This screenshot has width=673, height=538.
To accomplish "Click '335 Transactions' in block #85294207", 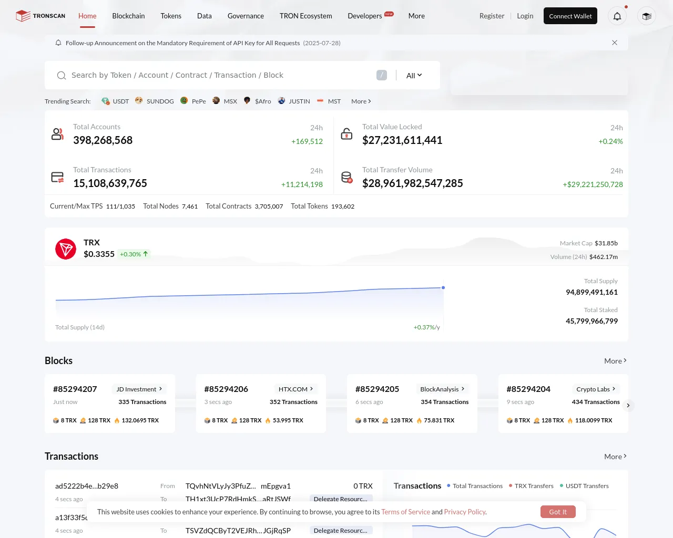I will click(x=142, y=402).
